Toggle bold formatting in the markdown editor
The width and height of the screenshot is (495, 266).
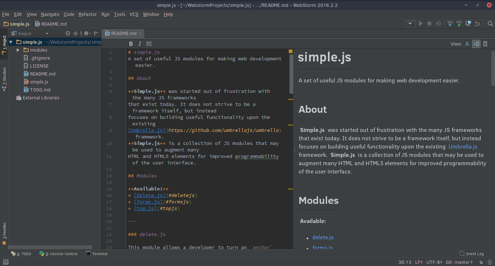click(x=131, y=44)
